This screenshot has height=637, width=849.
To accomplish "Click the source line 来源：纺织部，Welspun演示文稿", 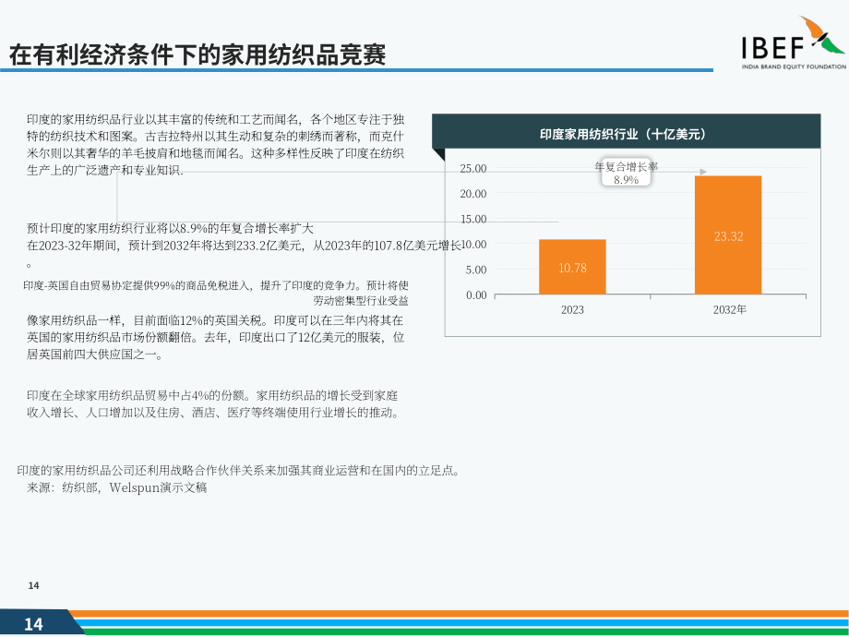I will point(117,487).
